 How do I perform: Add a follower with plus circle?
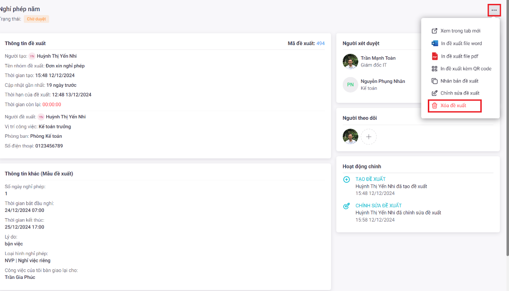(369, 137)
